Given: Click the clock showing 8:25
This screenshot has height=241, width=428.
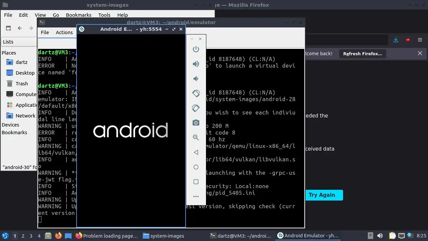Looking at the screenshot, I should point(422,236).
